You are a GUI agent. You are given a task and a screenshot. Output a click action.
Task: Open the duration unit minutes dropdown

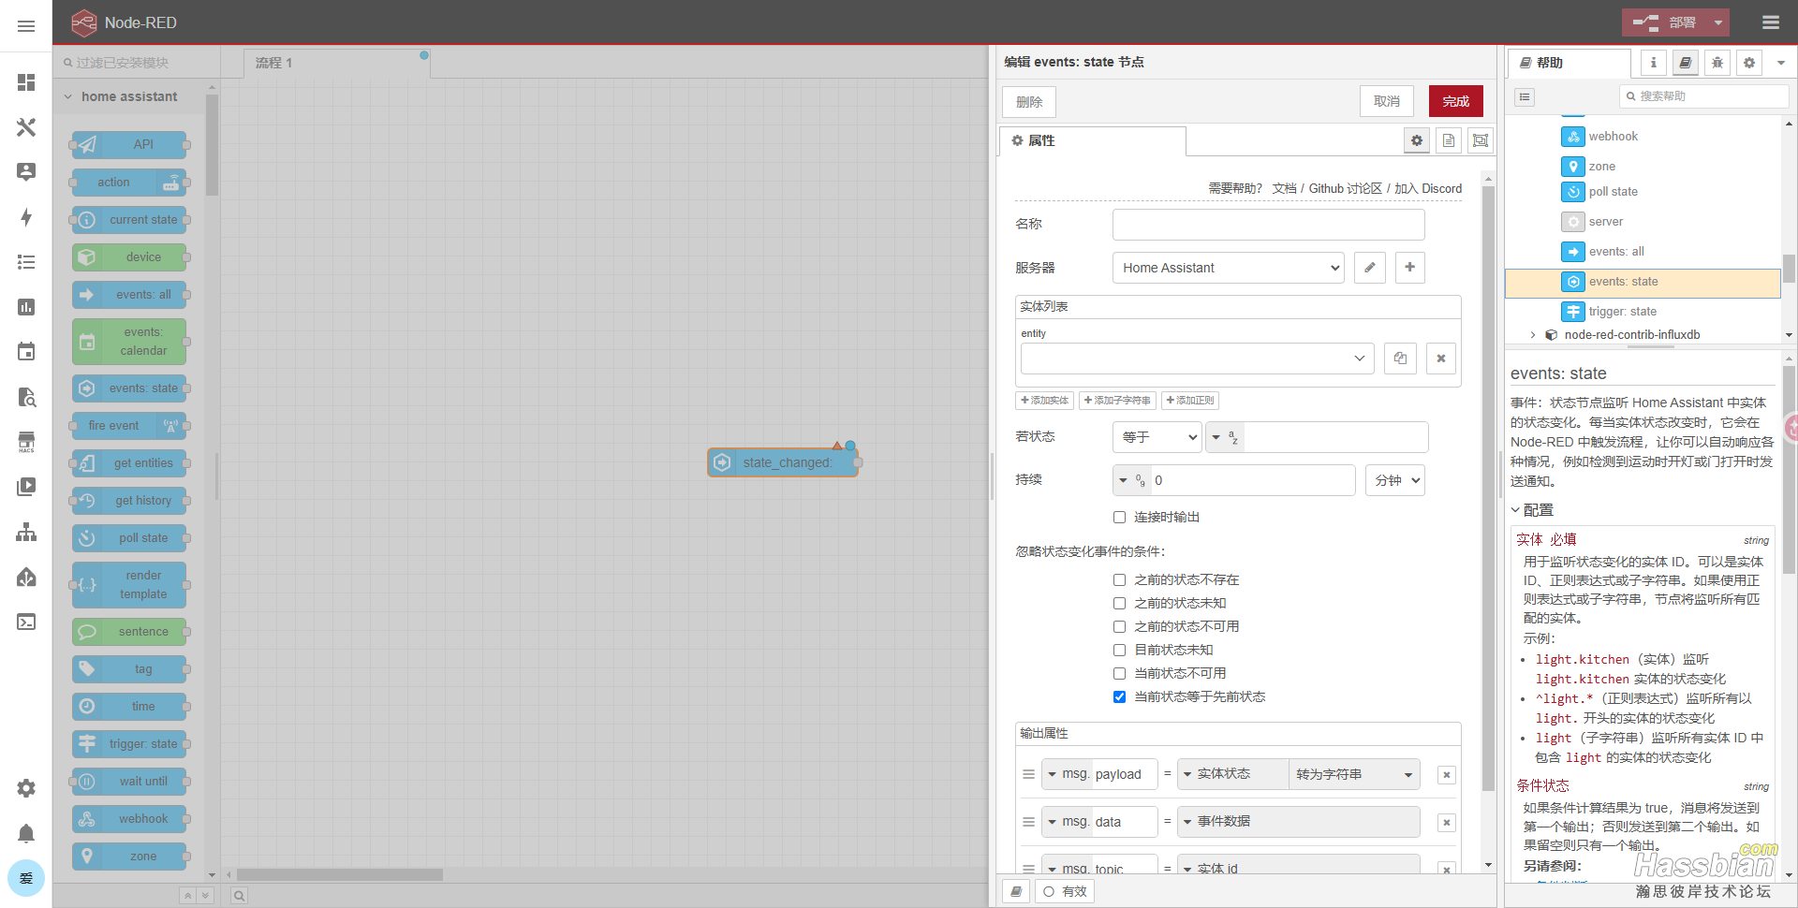click(1395, 480)
